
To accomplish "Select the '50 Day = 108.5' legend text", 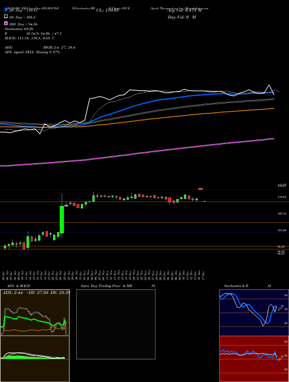I will point(23,17).
